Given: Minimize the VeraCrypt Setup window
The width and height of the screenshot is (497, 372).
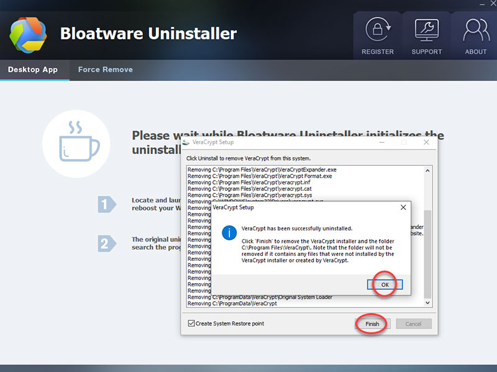Looking at the screenshot, I should pos(382,142).
